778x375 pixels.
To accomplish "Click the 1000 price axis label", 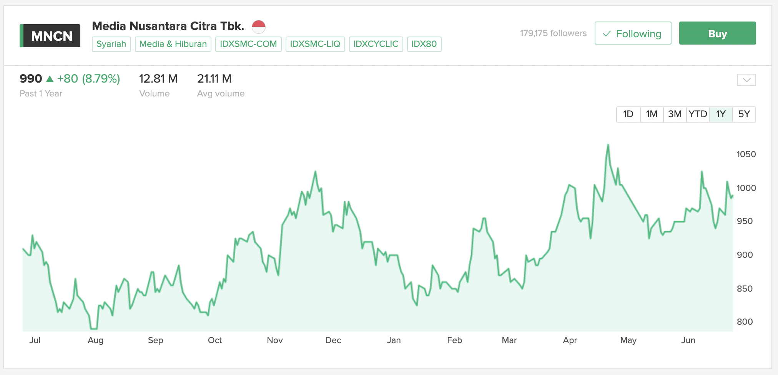I will pyautogui.click(x=746, y=188).
